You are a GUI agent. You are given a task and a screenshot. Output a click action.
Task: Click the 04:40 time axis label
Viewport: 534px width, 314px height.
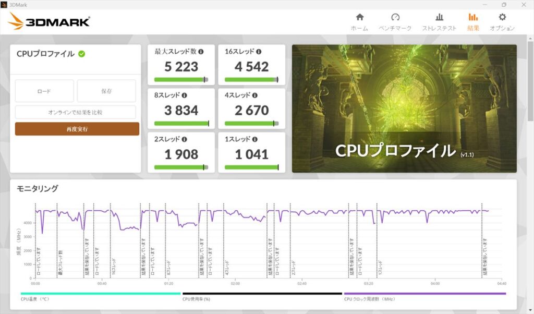click(502, 283)
